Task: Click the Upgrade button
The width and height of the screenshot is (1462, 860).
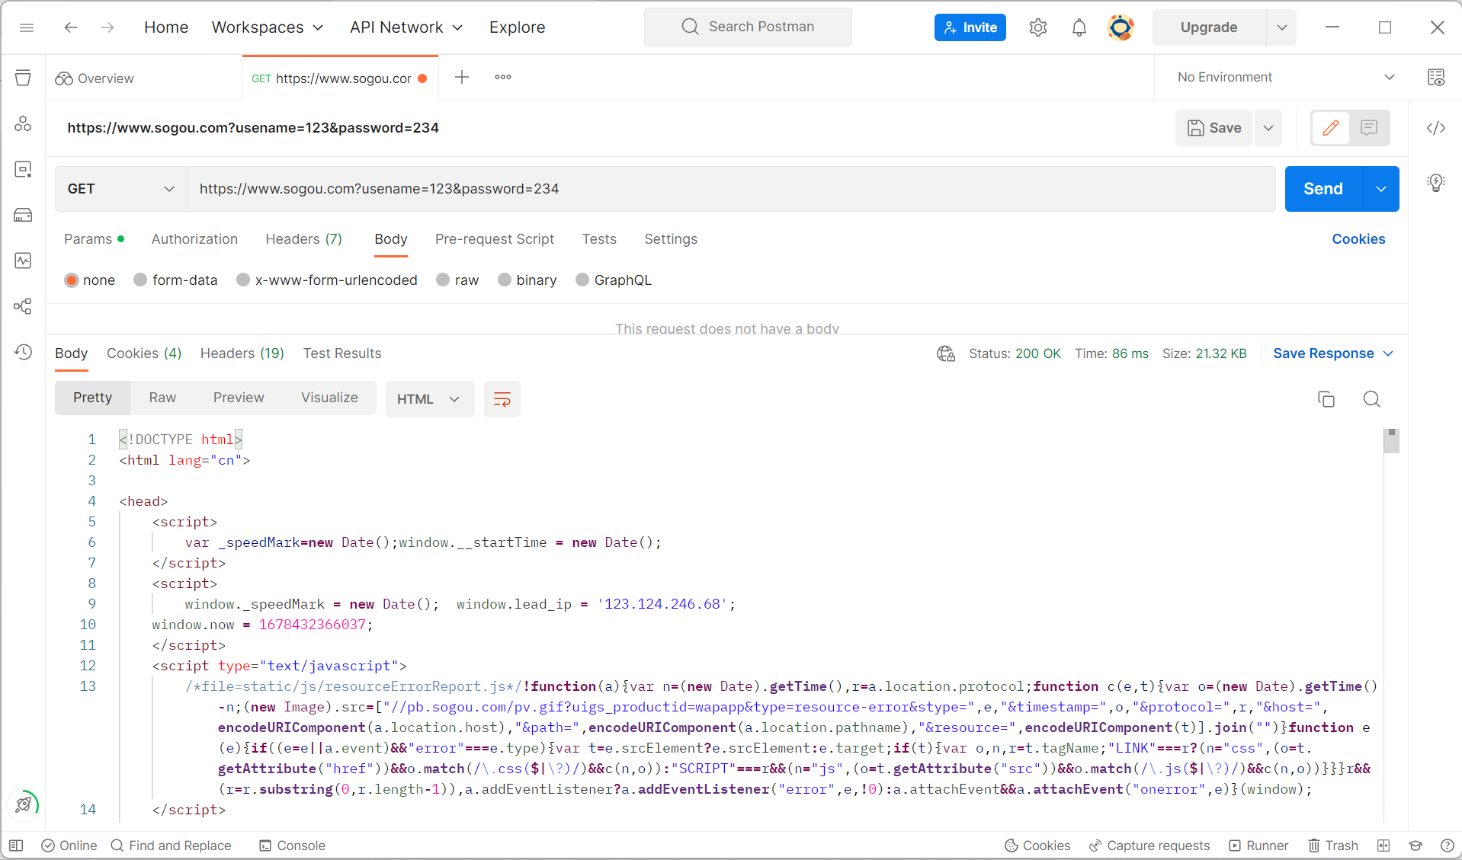Action: 1209,27
